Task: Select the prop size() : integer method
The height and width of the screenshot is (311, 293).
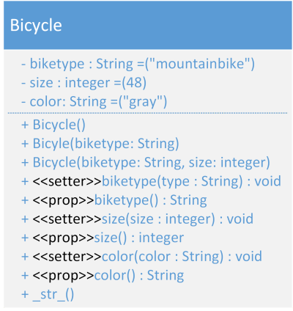Action: (x=103, y=238)
